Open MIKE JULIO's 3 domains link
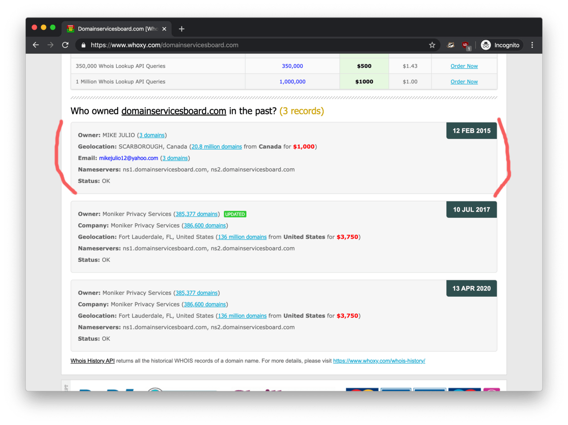Screen dimensions: 568x425 152,135
